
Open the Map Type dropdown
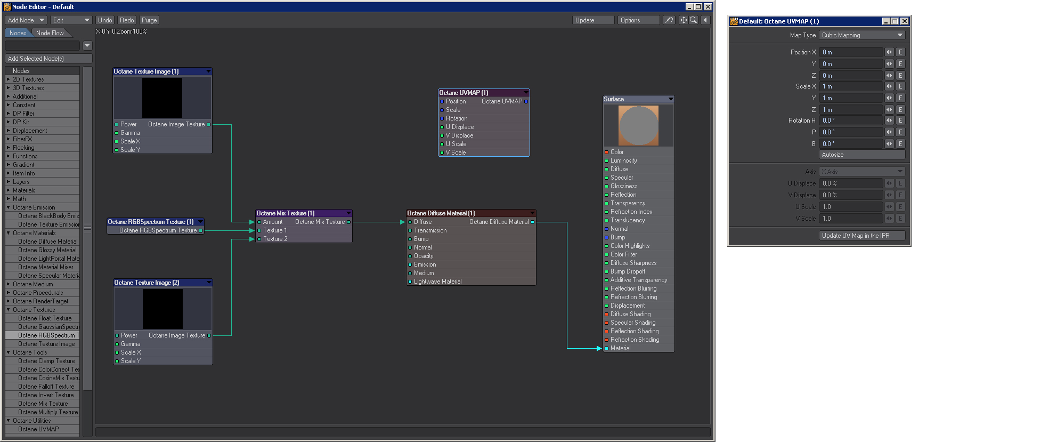[862, 35]
